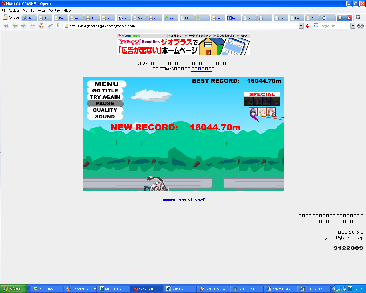Click the link after v1.07 text
Screen dimensions: 366x293
point(158,64)
